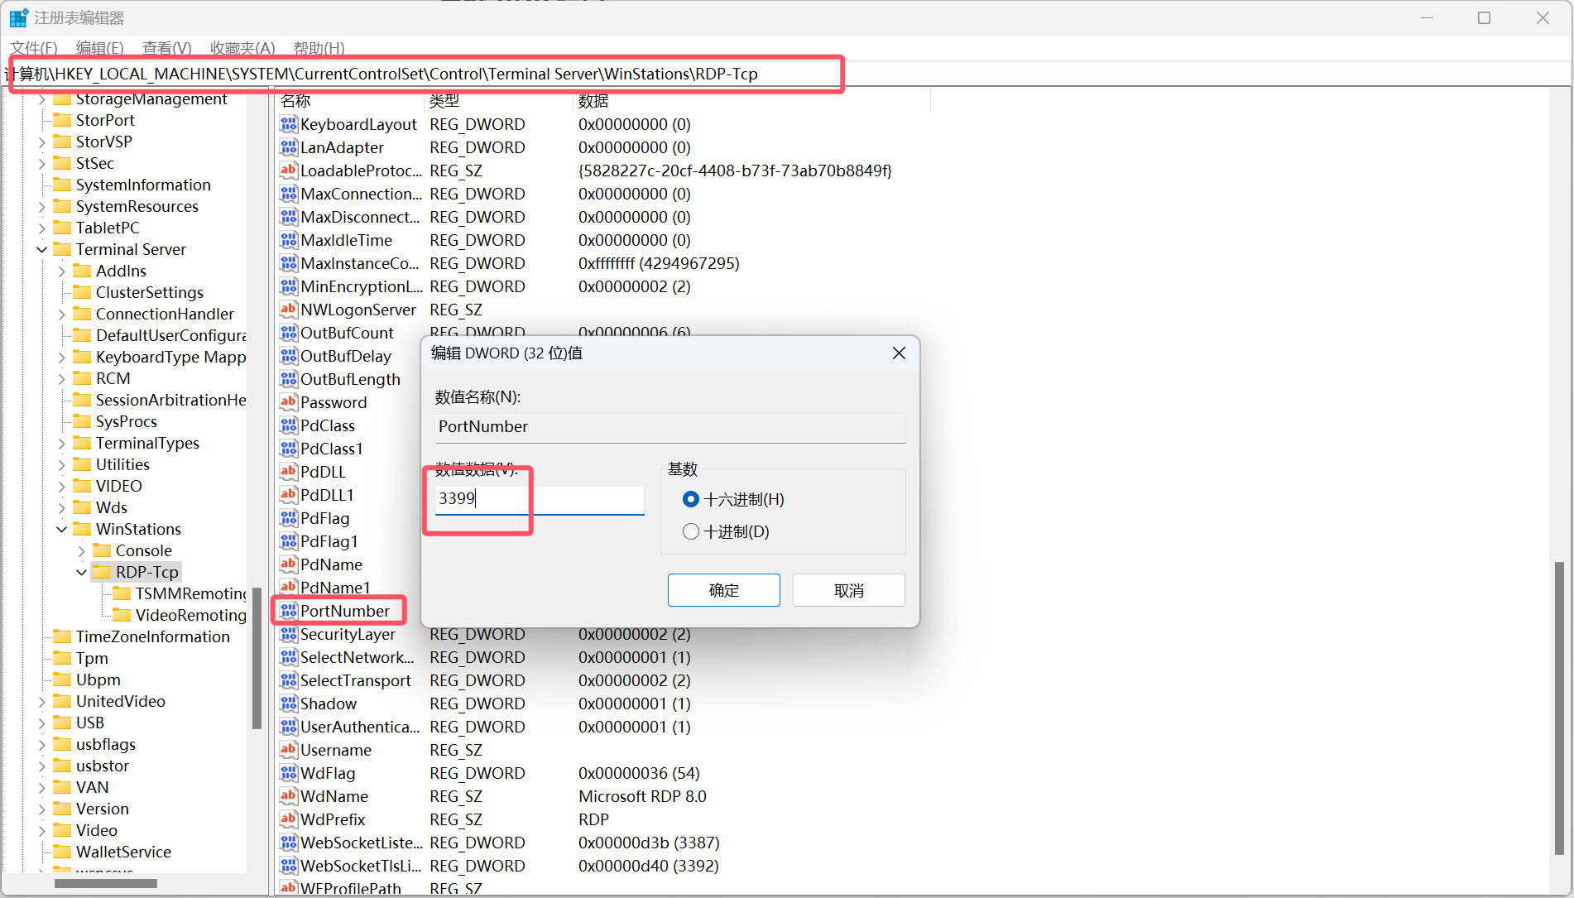Collapse the Terminal Server tree node
This screenshot has height=898, width=1574.
tap(42, 249)
